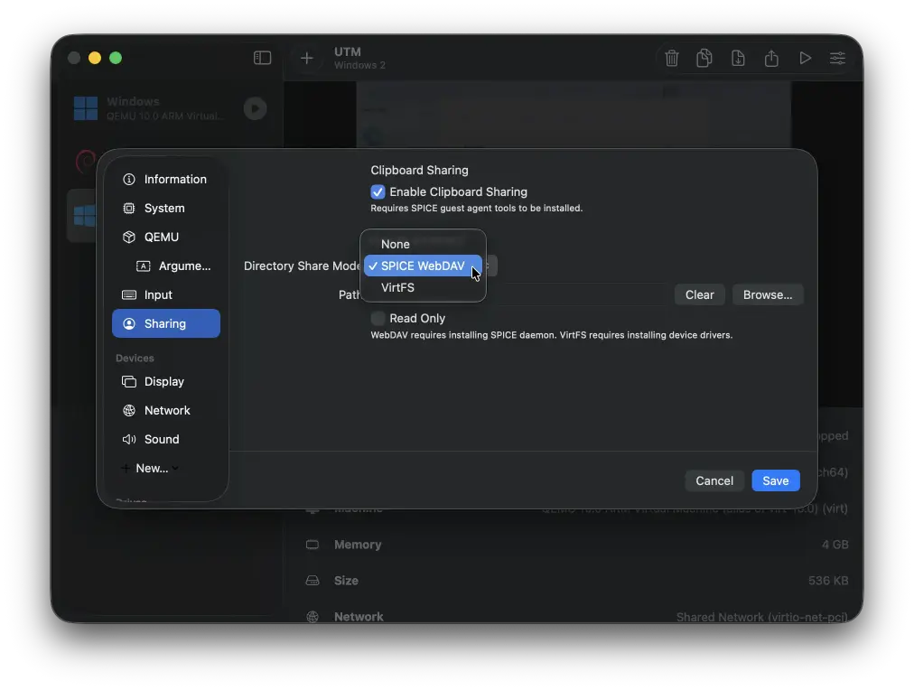This screenshot has height=690, width=914.
Task: Click the Devices section header
Action: pos(135,358)
